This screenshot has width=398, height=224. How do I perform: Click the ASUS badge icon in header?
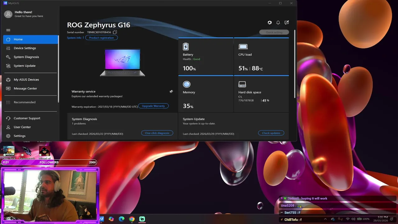[270, 22]
